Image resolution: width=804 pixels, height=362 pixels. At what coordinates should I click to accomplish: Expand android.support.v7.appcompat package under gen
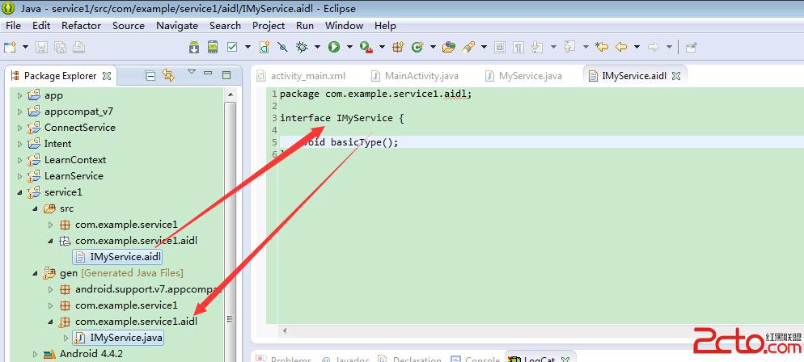point(50,289)
